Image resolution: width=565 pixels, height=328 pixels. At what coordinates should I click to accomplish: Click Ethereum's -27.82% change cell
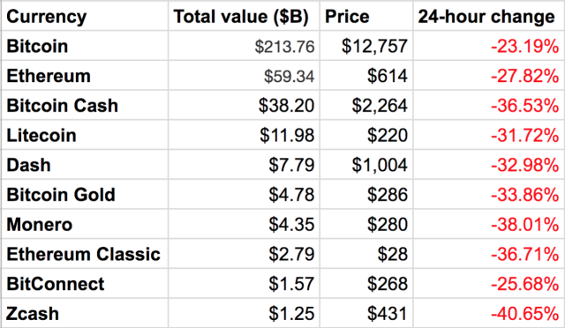point(489,76)
